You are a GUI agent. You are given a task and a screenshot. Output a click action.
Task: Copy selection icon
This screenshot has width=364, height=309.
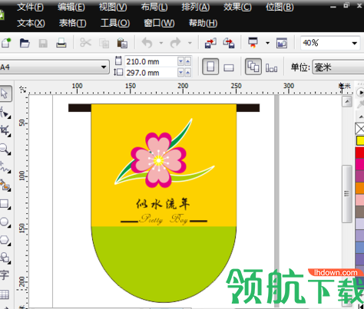[x=104, y=43]
